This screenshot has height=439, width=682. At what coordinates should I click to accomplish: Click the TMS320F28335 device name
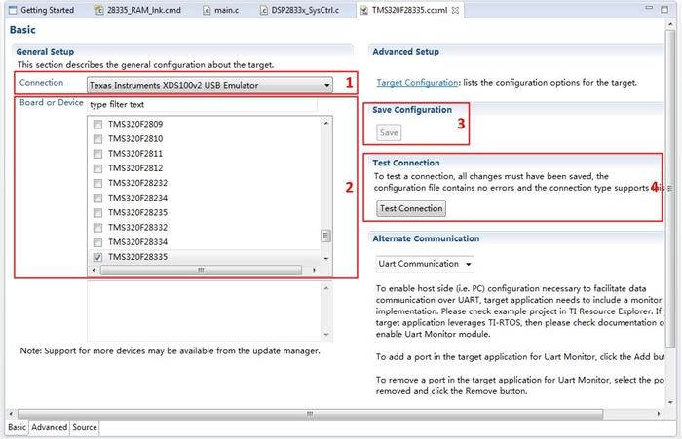click(137, 257)
